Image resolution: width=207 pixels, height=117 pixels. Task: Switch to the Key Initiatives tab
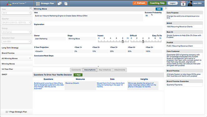(x=105, y=70)
